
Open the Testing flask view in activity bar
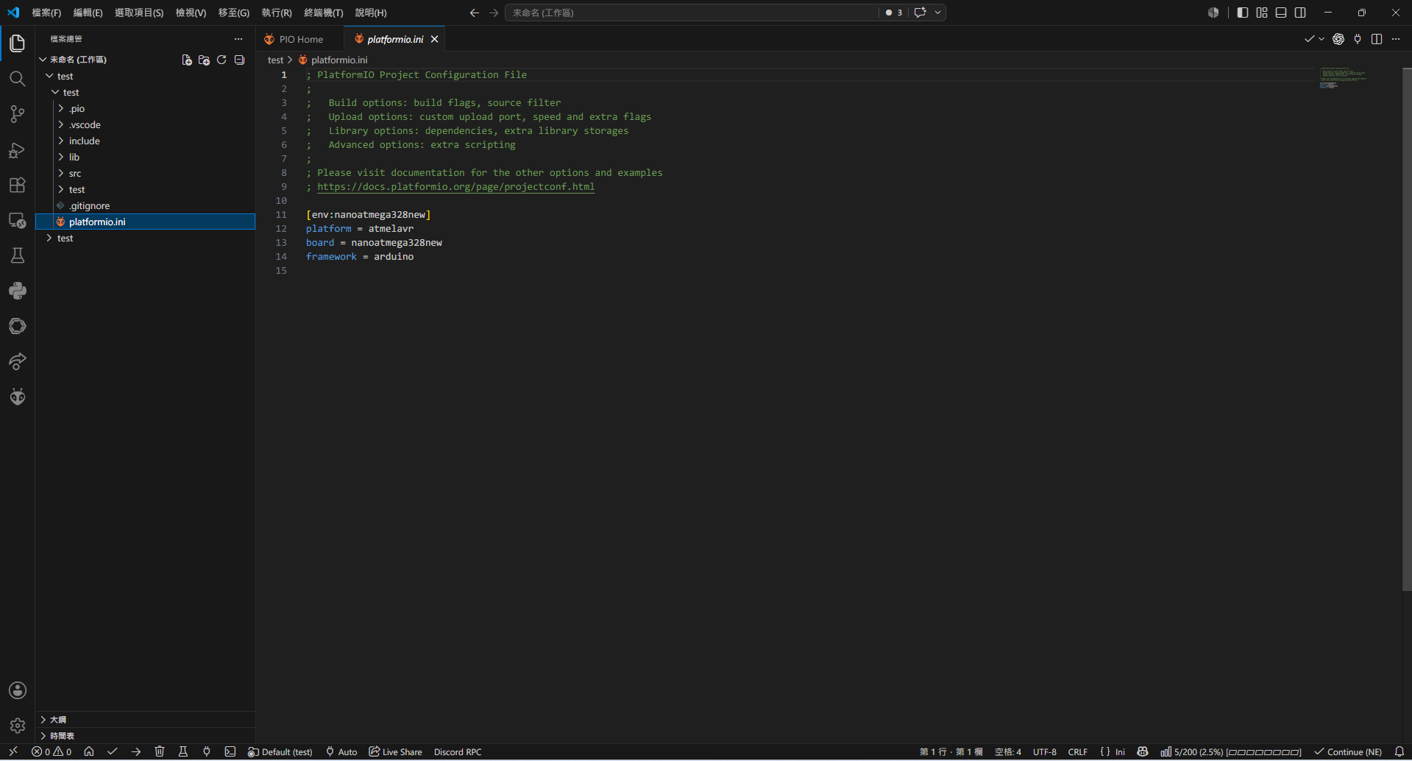click(17, 255)
